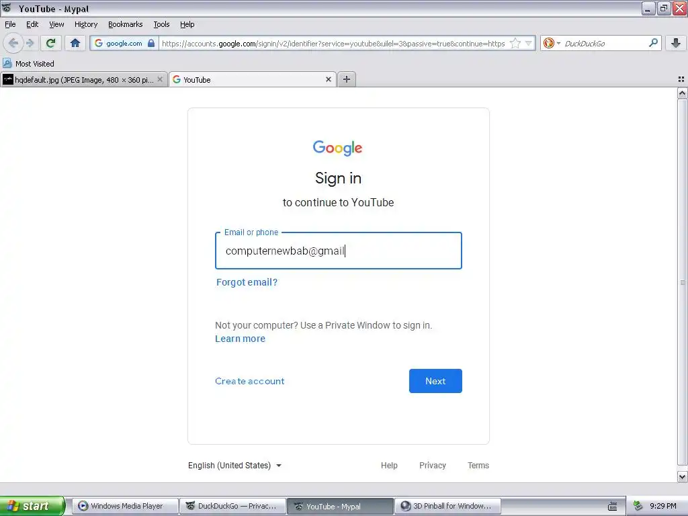The height and width of the screenshot is (516, 688).
Task: Open the Bookmarks menu
Action: tap(126, 24)
